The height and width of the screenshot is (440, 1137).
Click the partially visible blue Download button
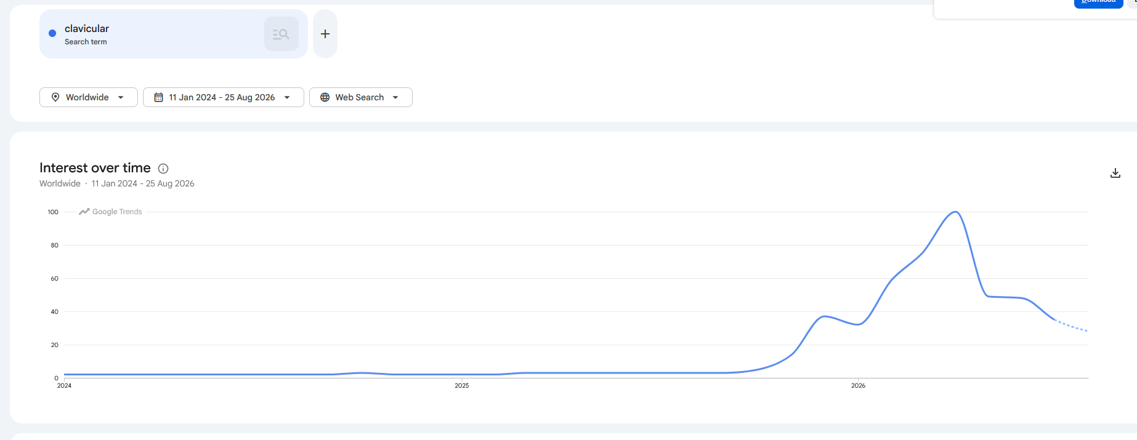pos(1098,2)
